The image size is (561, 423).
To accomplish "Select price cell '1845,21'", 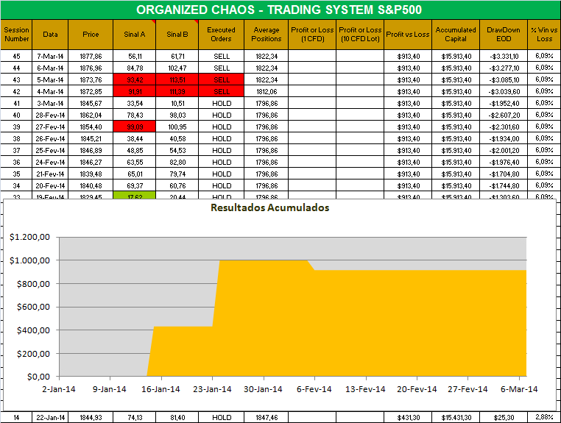I will pyautogui.click(x=91, y=139).
